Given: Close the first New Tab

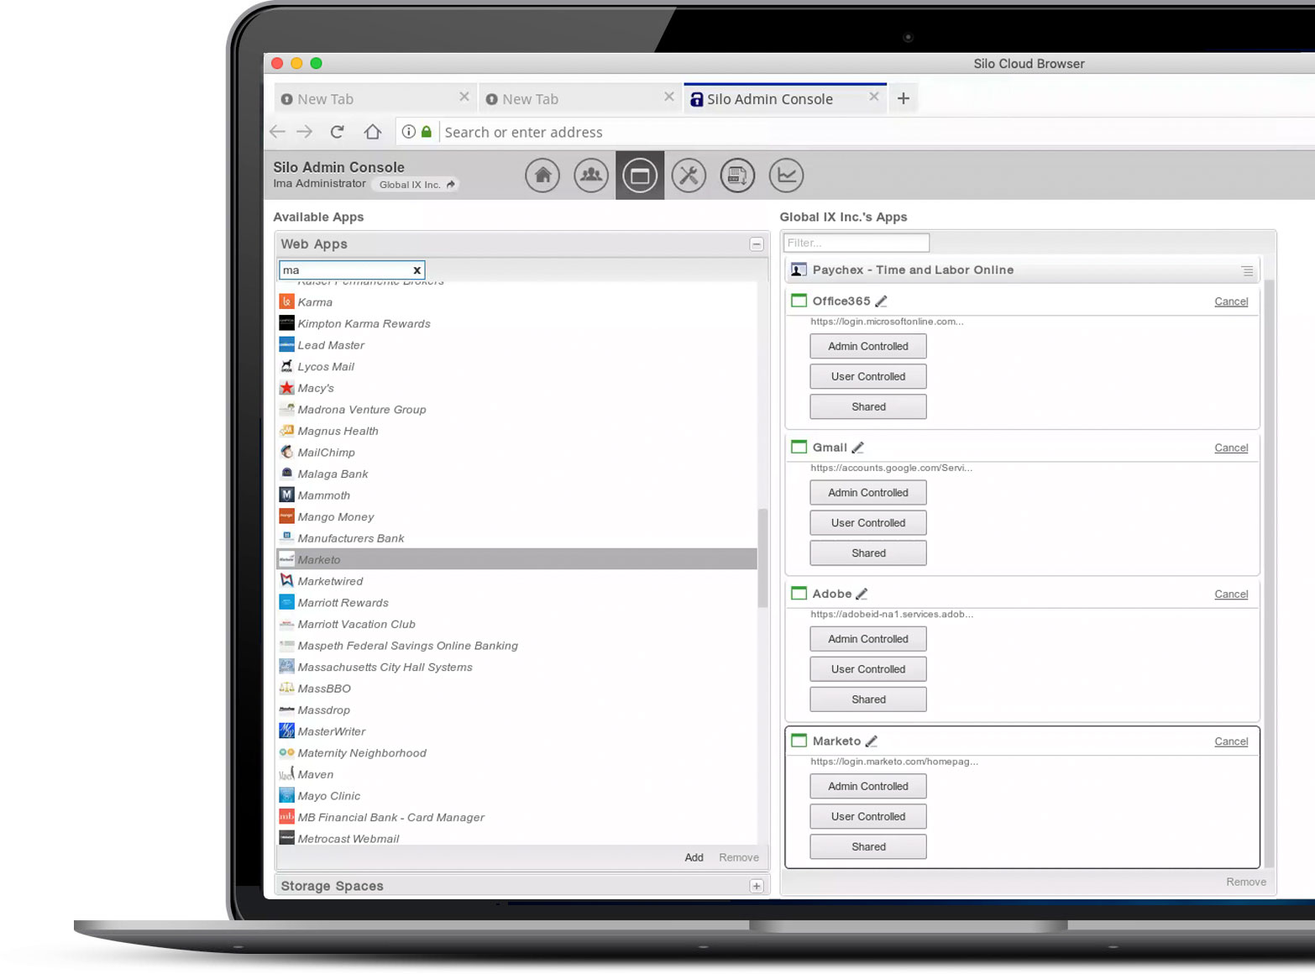Looking at the screenshot, I should (x=464, y=97).
